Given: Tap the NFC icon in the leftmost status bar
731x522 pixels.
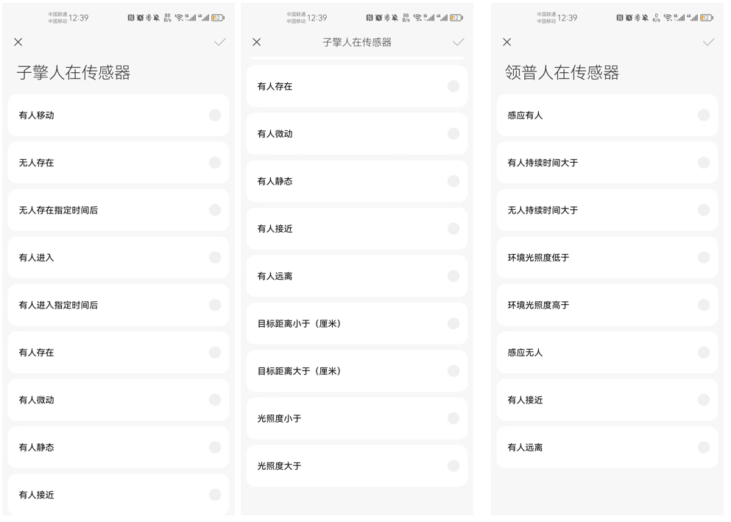Looking at the screenshot, I should point(131,18).
